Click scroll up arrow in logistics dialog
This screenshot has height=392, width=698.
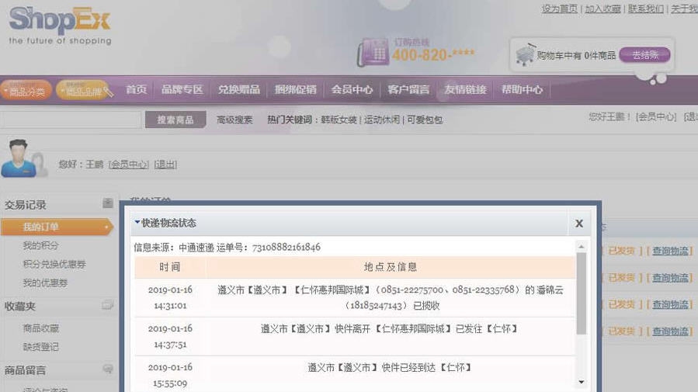coord(581,247)
